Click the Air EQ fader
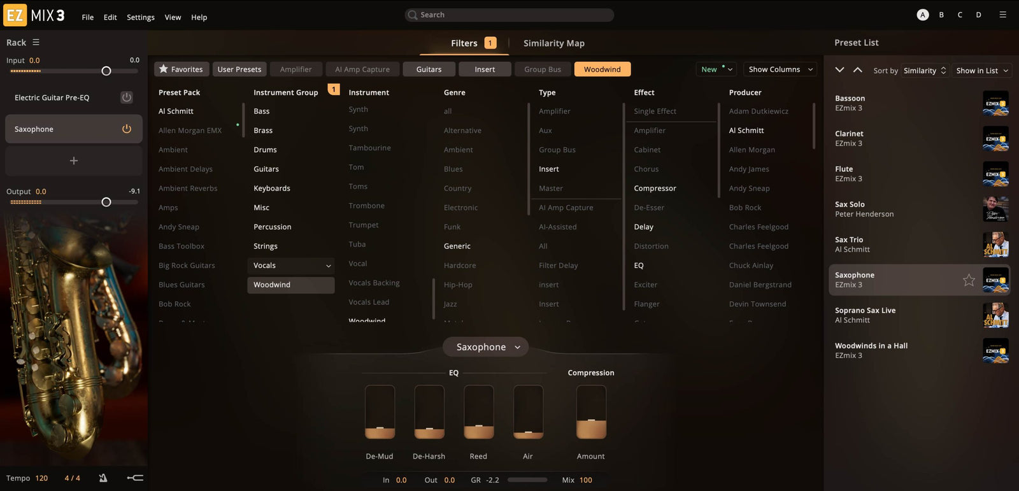Image resolution: width=1019 pixels, height=491 pixels. [528, 412]
